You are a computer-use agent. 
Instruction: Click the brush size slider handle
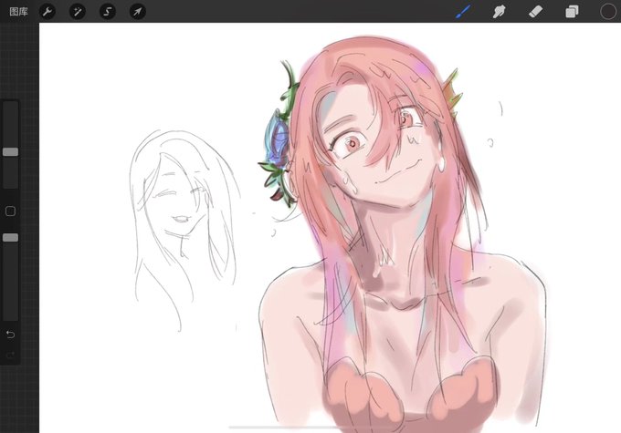click(10, 152)
